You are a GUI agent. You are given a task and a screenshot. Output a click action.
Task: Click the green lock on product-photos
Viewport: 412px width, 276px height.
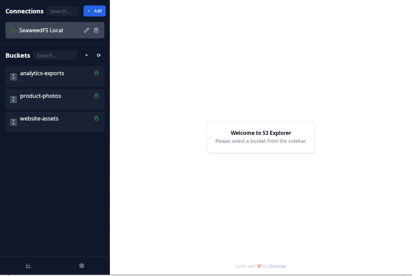(96, 95)
